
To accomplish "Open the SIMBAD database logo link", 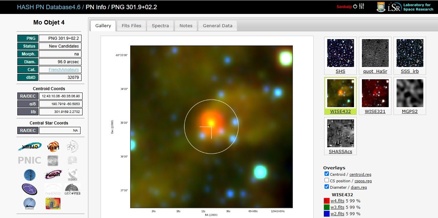I will [x=30, y=147].
